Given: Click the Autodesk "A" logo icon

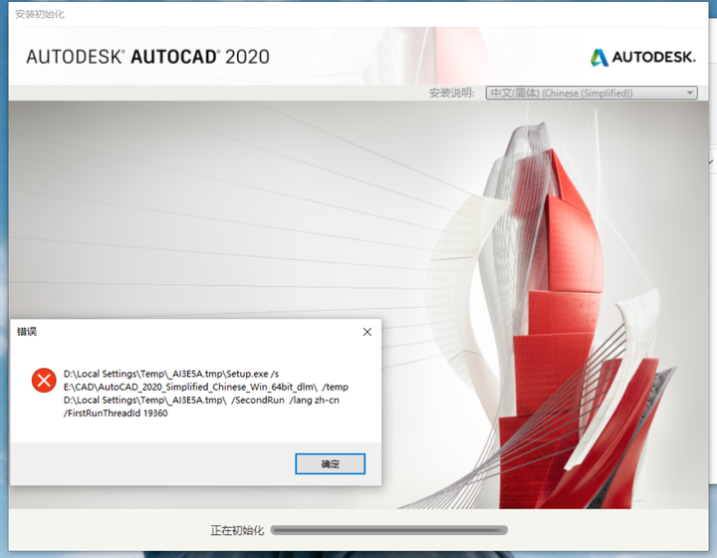Looking at the screenshot, I should pos(599,57).
